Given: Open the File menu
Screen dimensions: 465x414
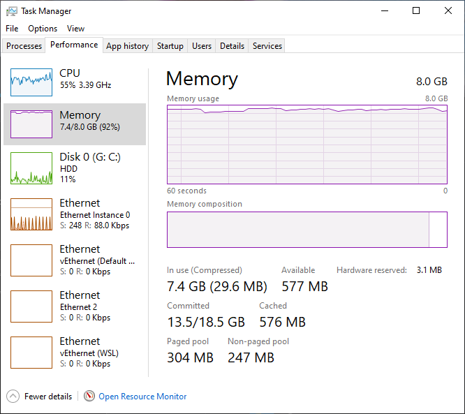Looking at the screenshot, I should pyautogui.click(x=12, y=29).
